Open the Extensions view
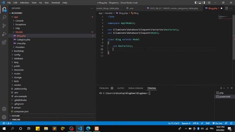 (x=4, y=43)
